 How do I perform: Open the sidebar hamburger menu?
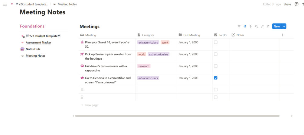coord(5,4)
